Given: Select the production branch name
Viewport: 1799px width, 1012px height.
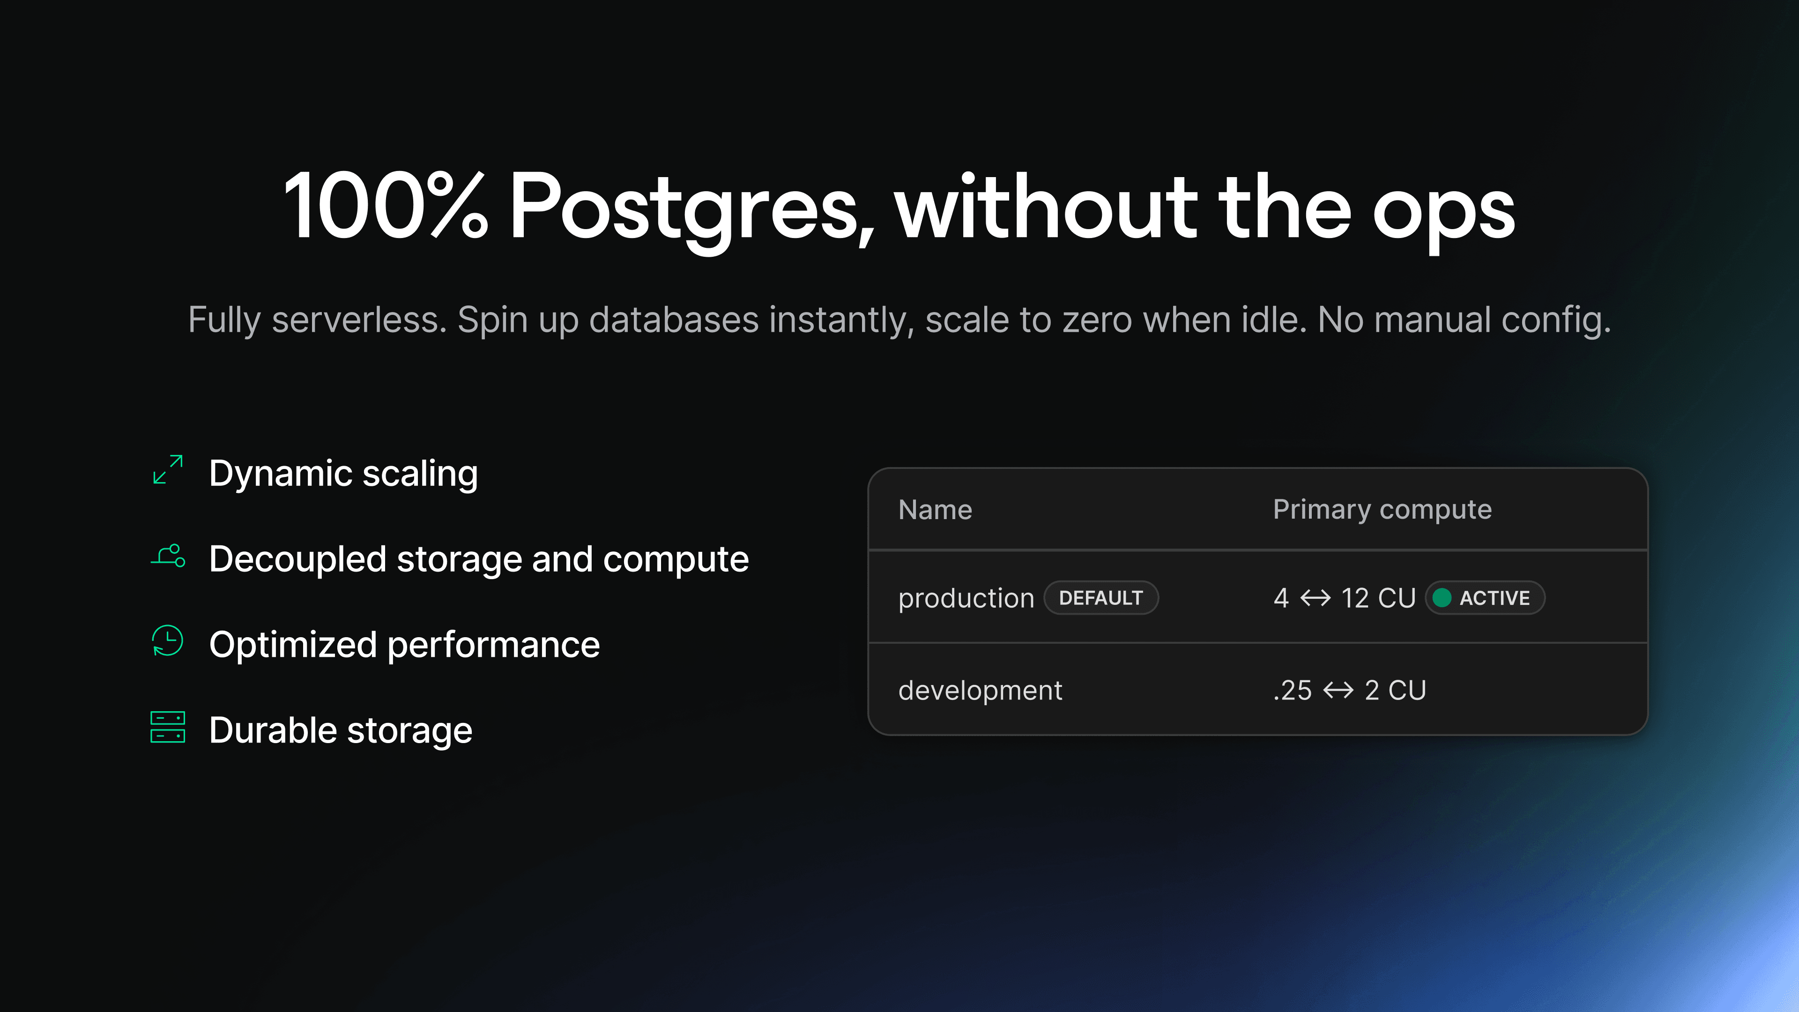Looking at the screenshot, I should (x=966, y=599).
